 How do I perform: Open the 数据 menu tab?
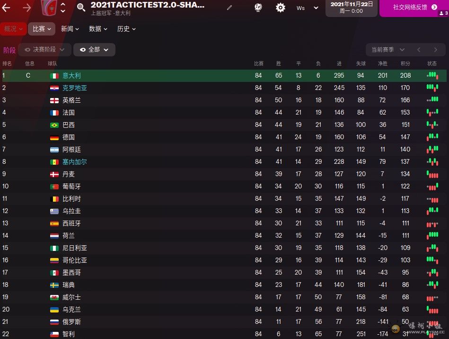(x=98, y=29)
